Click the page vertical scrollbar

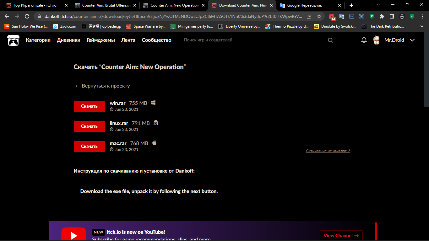426,69
